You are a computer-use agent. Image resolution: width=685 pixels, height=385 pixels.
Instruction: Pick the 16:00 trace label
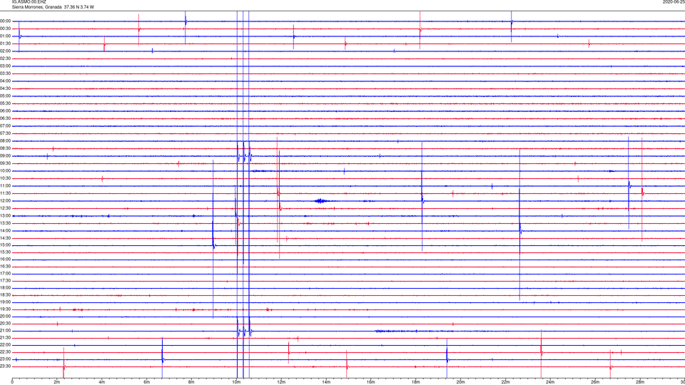click(x=5, y=260)
